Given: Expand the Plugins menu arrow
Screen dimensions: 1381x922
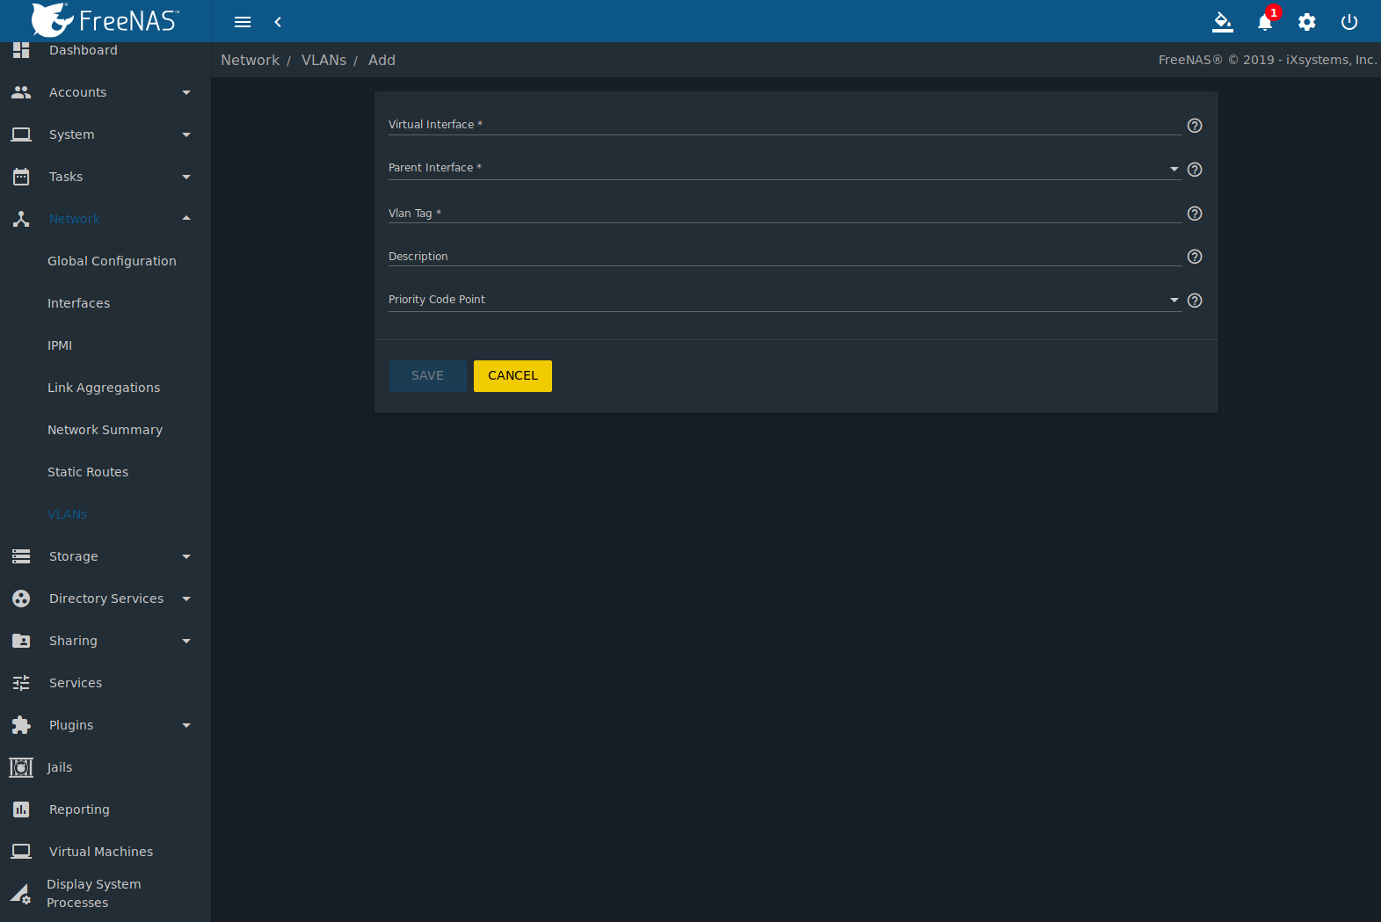Looking at the screenshot, I should point(186,725).
